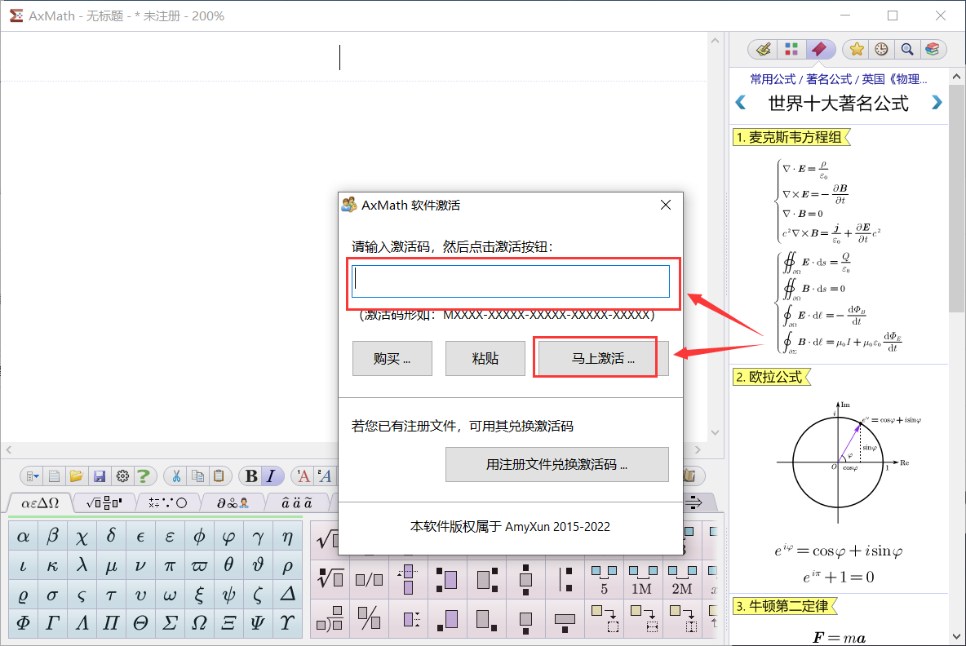Switch to the Greek letters αεΔΩ tab

pyautogui.click(x=39, y=502)
